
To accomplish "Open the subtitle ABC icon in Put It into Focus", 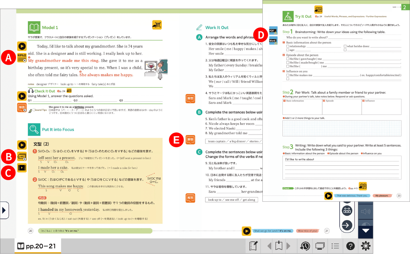I will pyautogui.click(x=22, y=157).
